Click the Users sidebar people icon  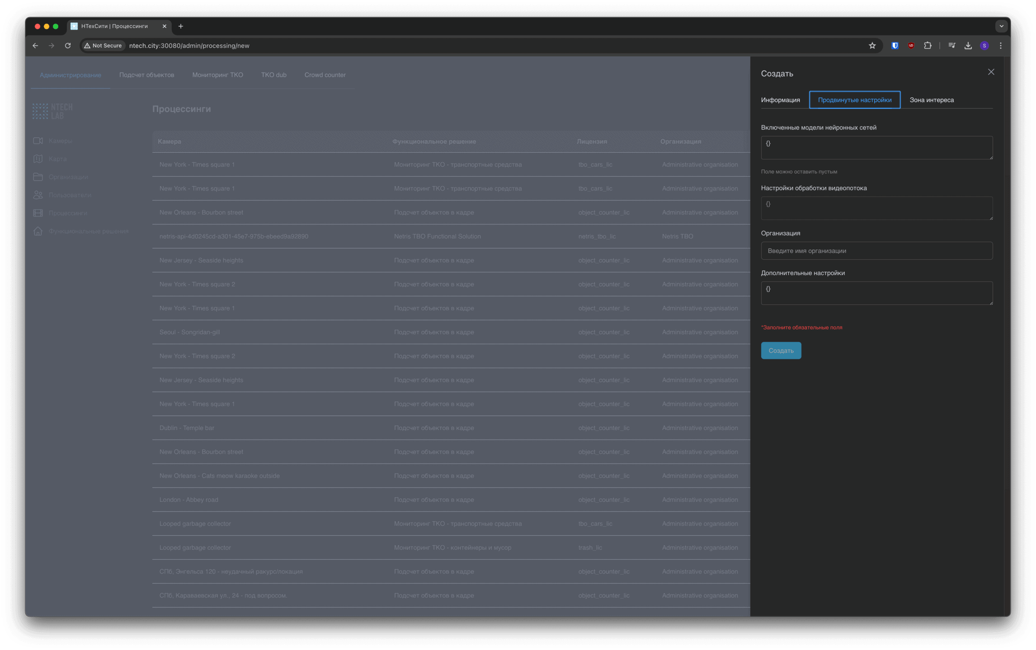pos(38,195)
